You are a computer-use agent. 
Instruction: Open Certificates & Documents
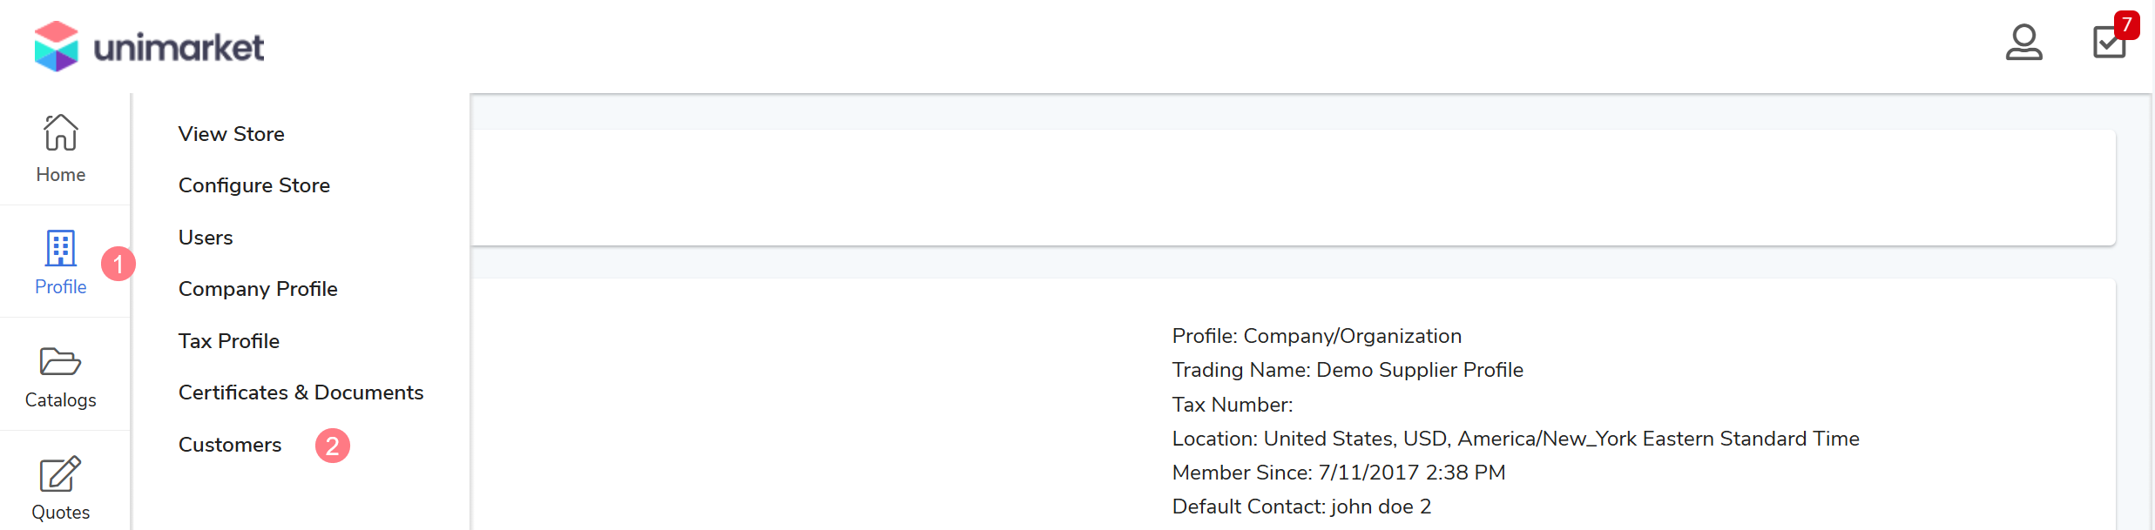[301, 392]
